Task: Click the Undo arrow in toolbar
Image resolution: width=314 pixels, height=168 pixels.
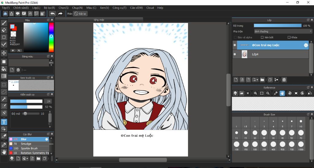Action: 52,13
